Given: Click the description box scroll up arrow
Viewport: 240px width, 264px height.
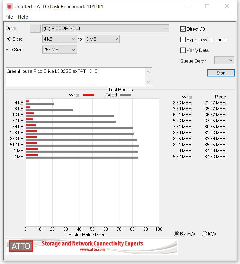Looking at the screenshot, I should pyautogui.click(x=148, y=72).
